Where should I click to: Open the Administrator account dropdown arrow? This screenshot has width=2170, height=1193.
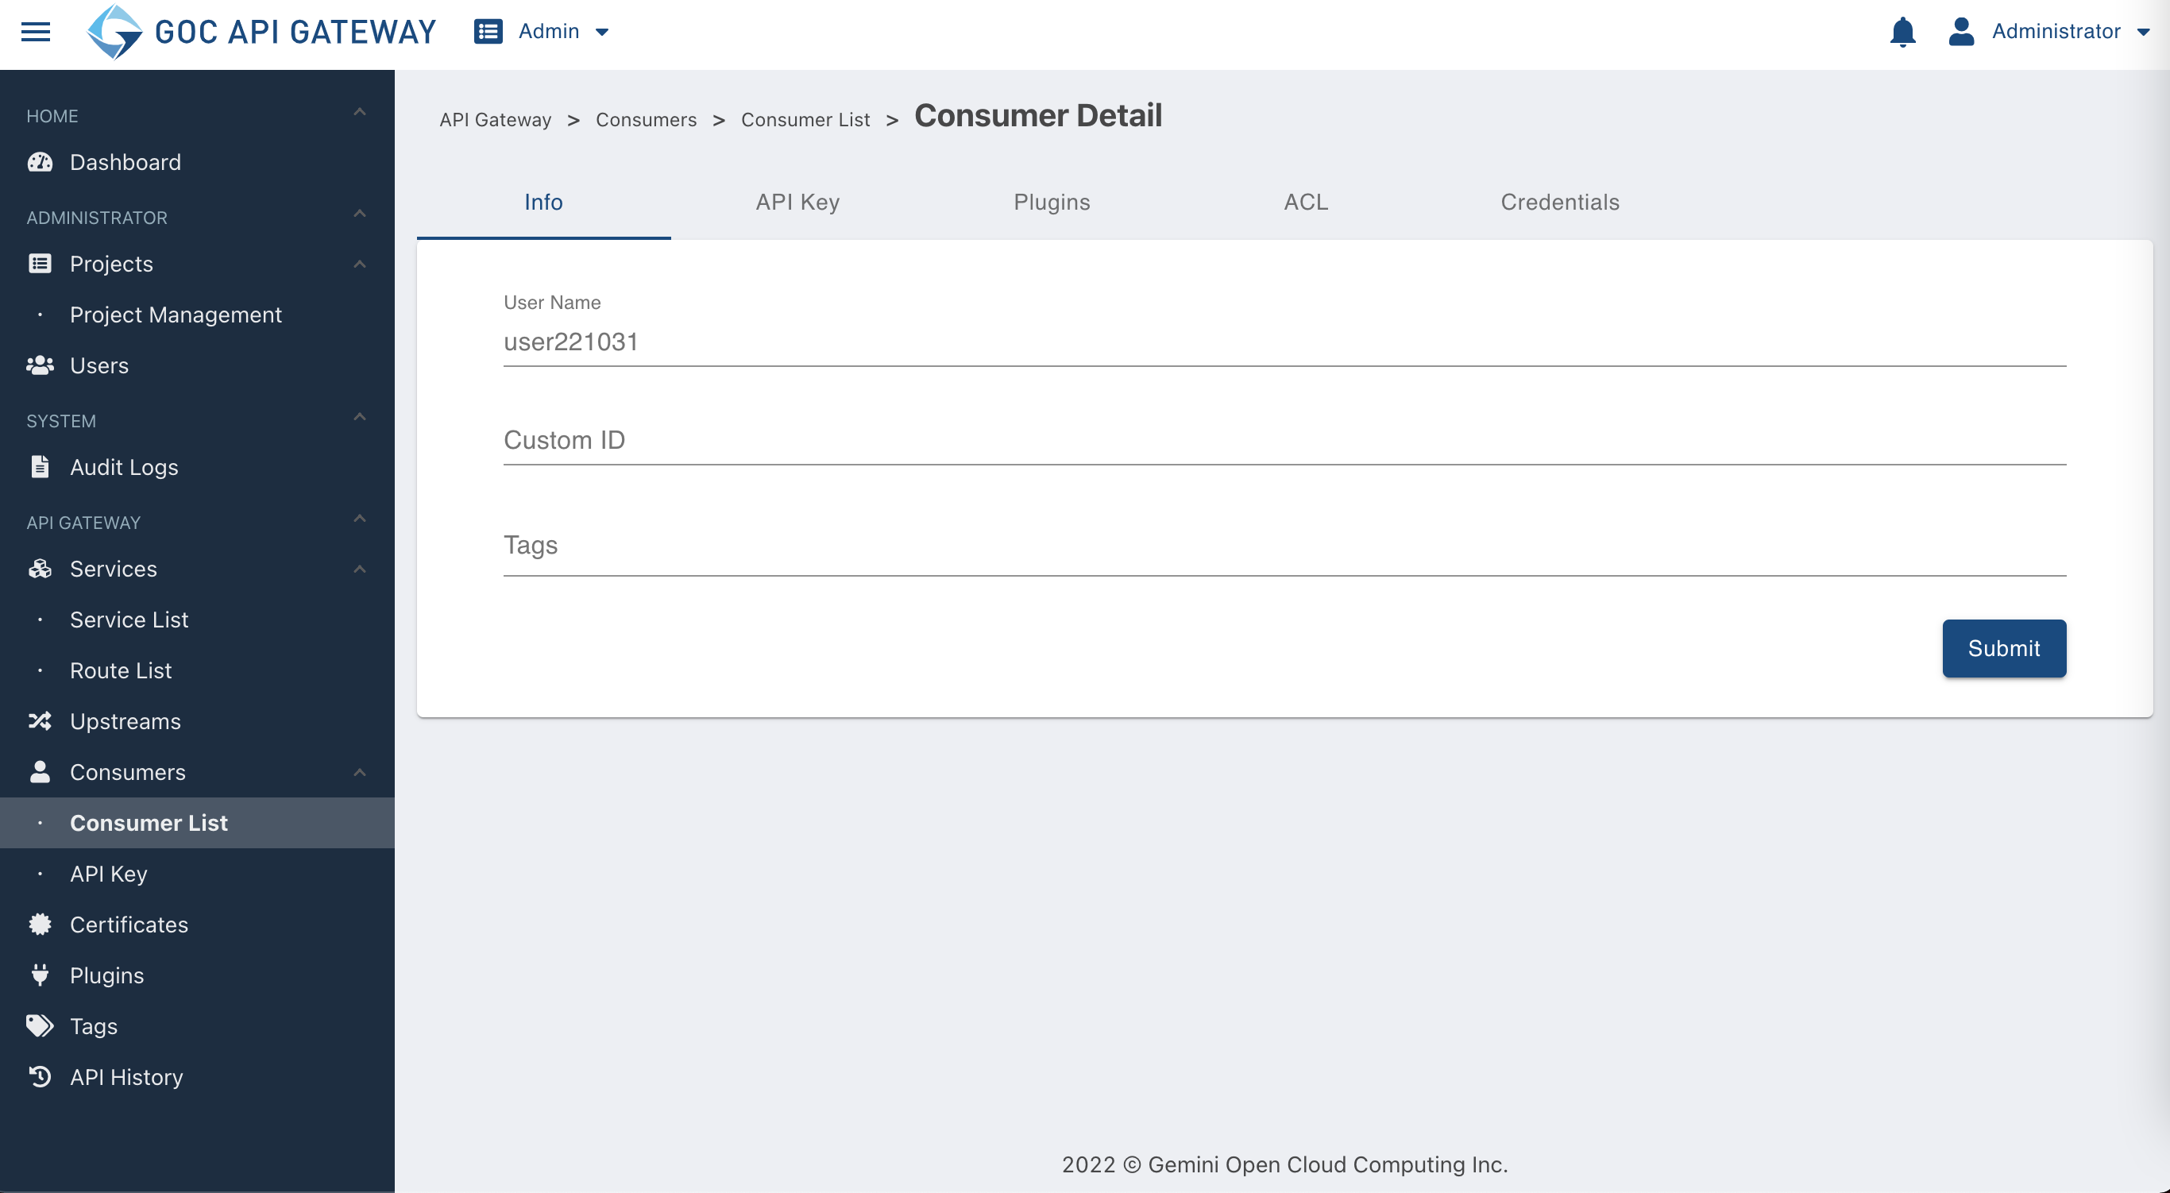pos(2143,32)
